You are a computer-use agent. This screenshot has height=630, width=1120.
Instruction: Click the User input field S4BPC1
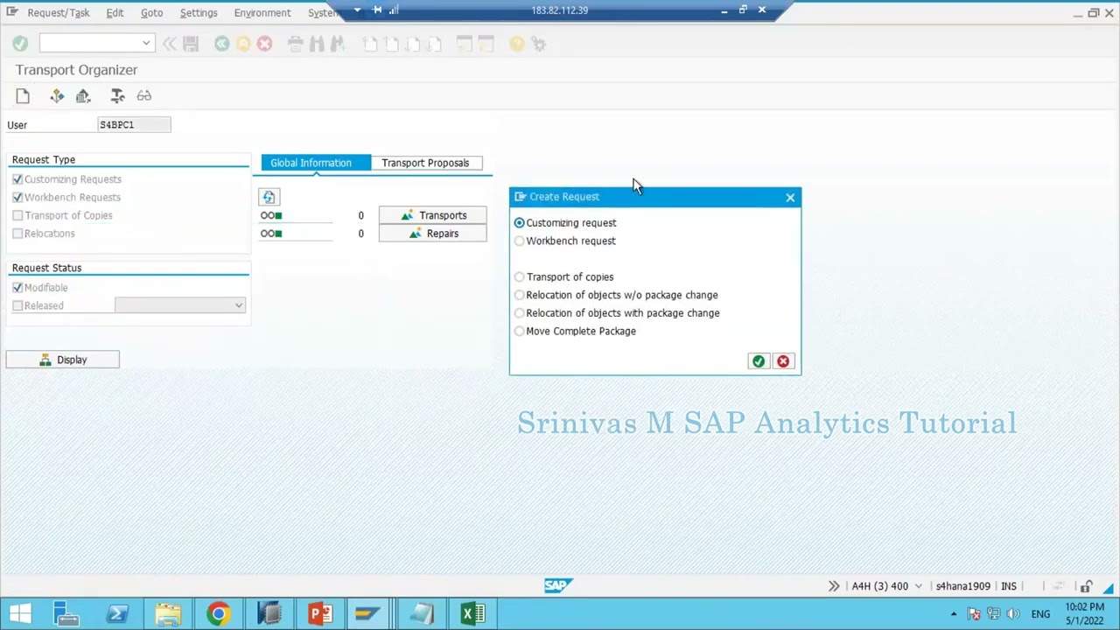134,125
